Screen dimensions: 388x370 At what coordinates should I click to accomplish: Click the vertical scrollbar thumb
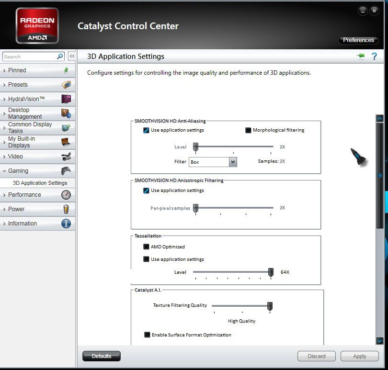379,176
